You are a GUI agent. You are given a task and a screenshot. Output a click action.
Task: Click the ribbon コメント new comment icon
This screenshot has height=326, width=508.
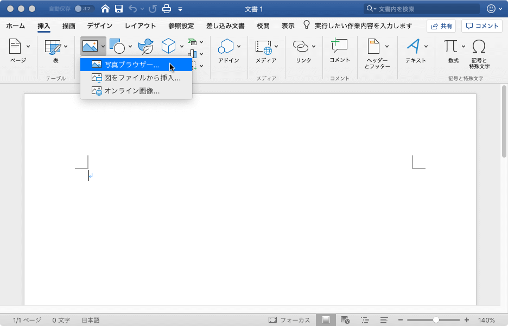point(339,46)
